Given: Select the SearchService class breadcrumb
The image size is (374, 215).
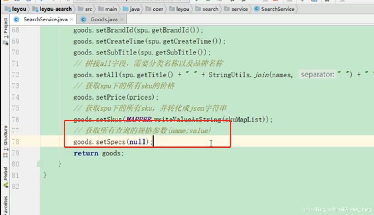Looking at the screenshot, I should tap(274, 9).
